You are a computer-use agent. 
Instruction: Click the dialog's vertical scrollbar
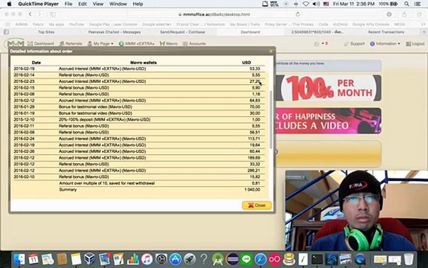271,120
